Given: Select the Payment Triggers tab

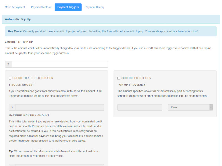Looking at the screenshot, I should coord(68,7).
